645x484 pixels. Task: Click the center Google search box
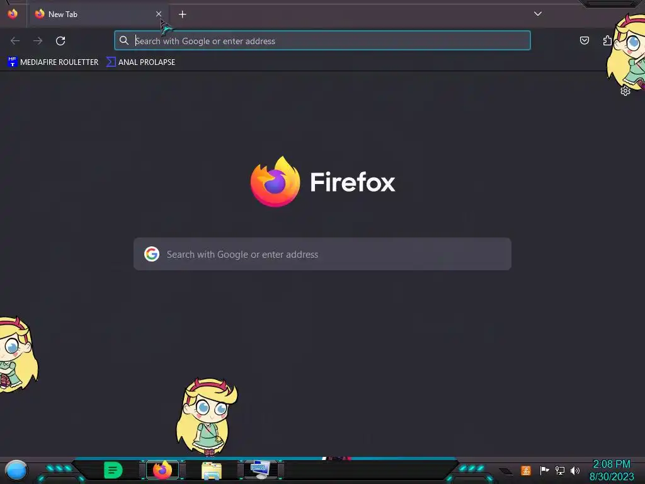point(322,254)
